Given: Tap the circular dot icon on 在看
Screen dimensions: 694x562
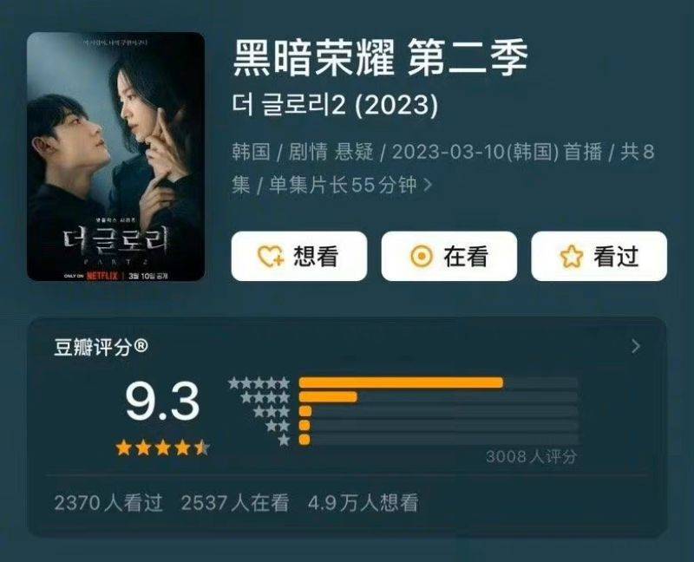Looking at the screenshot, I should tap(422, 256).
